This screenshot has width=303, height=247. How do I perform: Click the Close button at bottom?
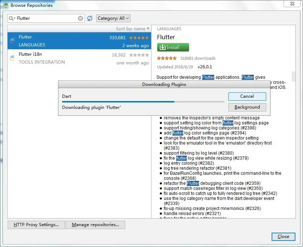click(283, 237)
